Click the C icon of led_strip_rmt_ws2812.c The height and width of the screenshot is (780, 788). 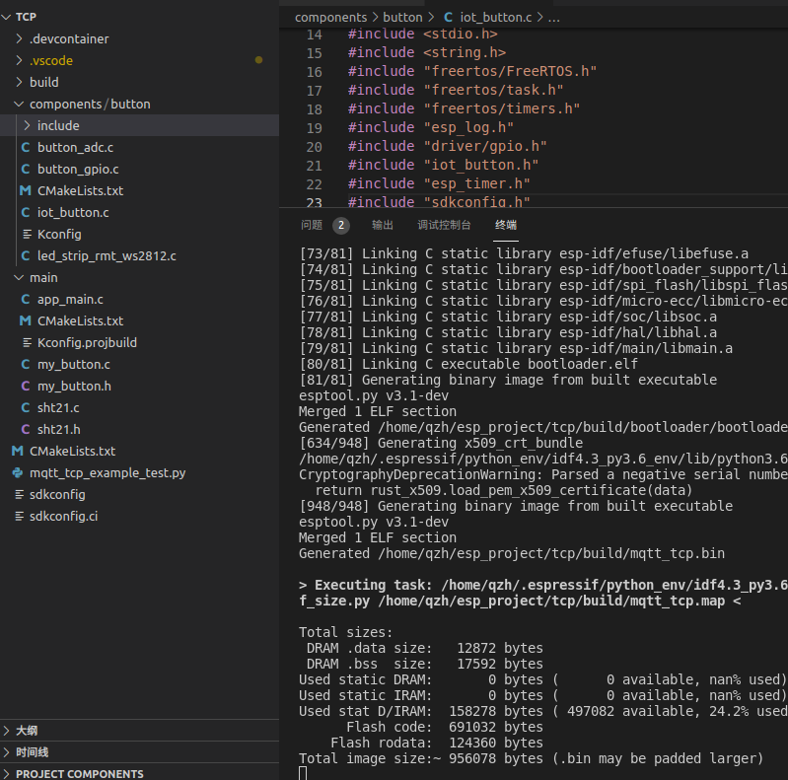(26, 255)
